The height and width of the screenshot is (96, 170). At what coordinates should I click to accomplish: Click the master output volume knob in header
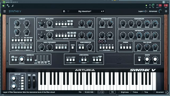click(161, 11)
